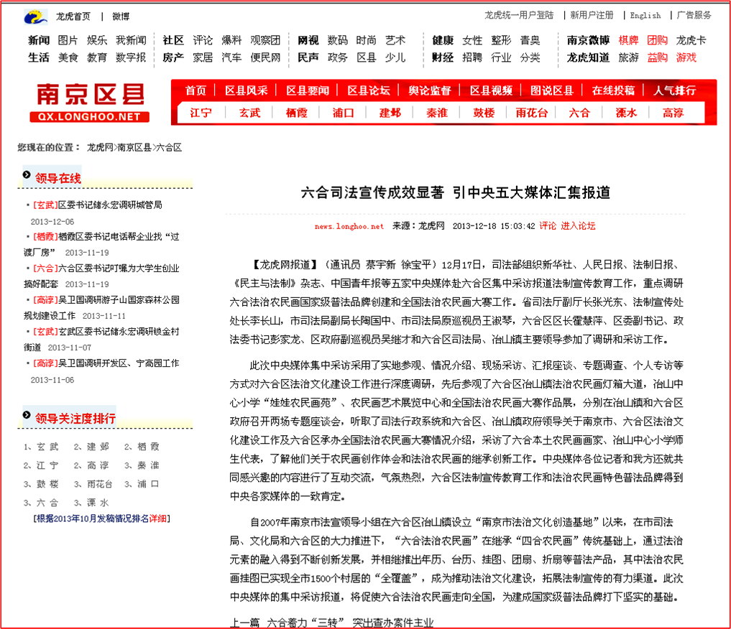Open article 玄武区委书记储永宏调研锁金村街道
731x629 pixels.
[x=101, y=340]
